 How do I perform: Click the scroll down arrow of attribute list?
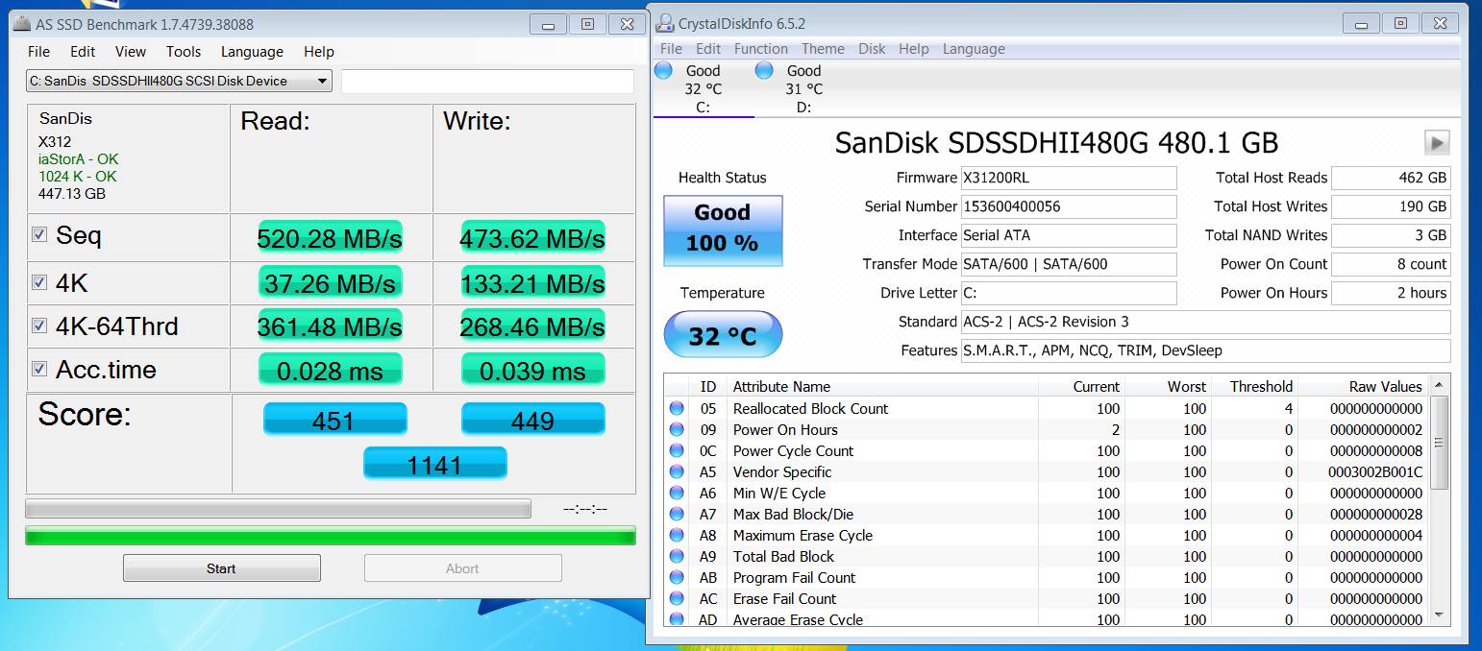[x=1439, y=615]
